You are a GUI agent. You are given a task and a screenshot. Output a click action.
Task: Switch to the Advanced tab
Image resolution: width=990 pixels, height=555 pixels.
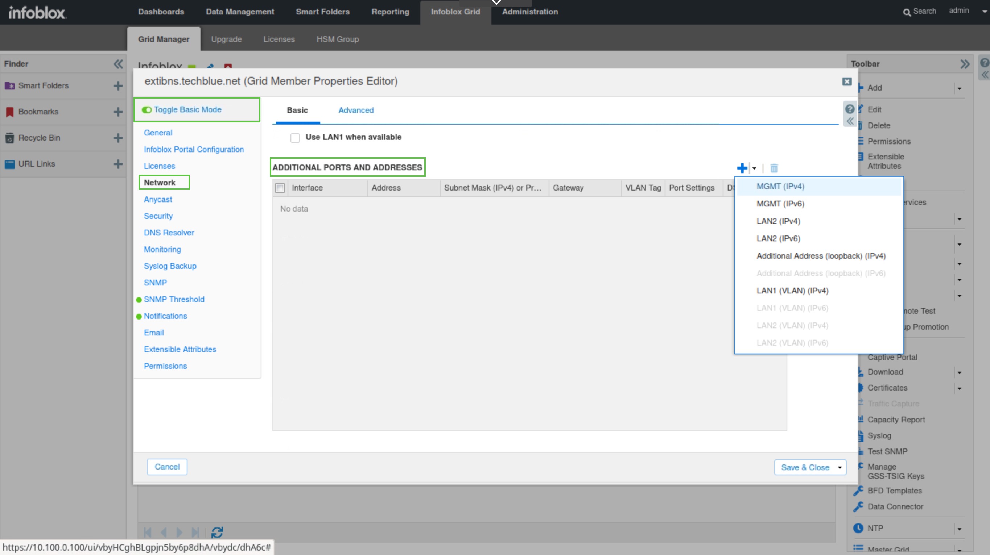(356, 110)
